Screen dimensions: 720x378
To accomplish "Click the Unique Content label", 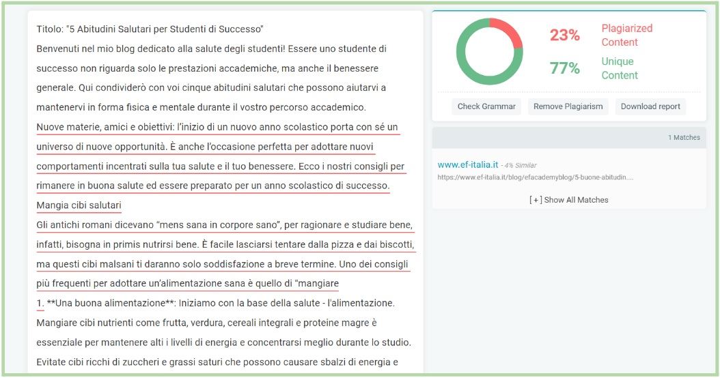I will [x=620, y=68].
